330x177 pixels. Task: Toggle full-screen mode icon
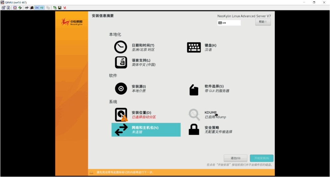click(15, 8)
